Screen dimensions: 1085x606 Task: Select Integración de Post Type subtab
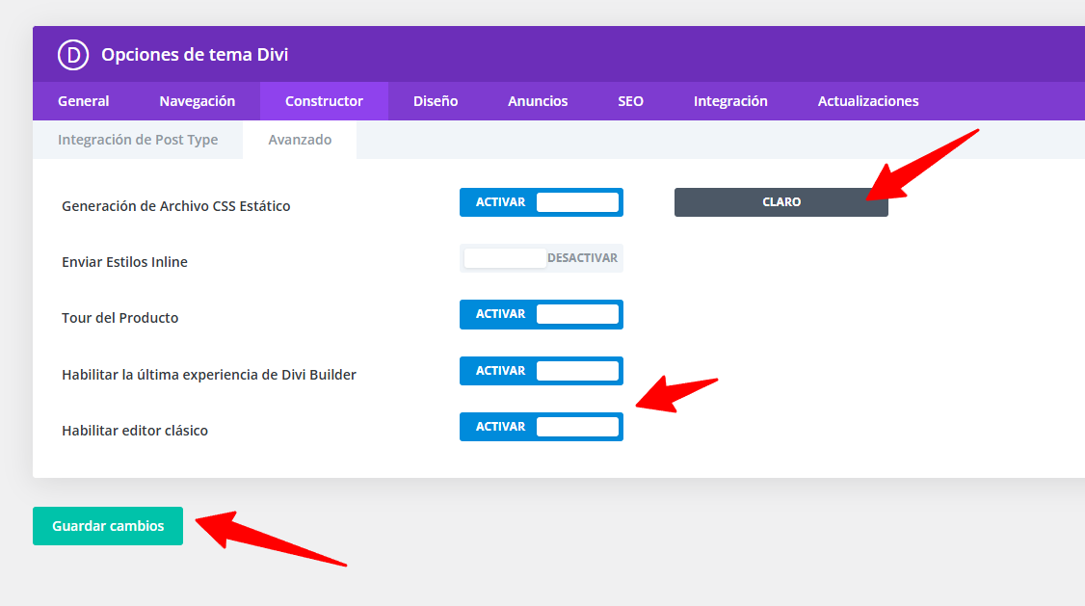pos(138,140)
